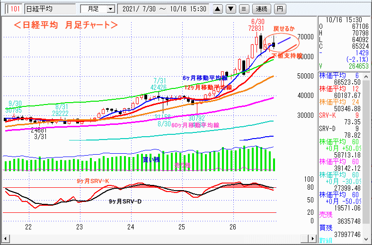Click the value 66523.50

point(347,82)
